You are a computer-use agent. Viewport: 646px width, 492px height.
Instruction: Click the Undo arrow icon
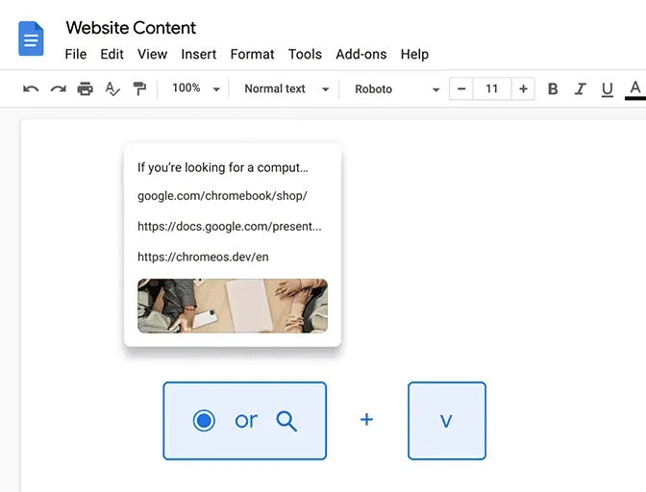click(x=31, y=89)
